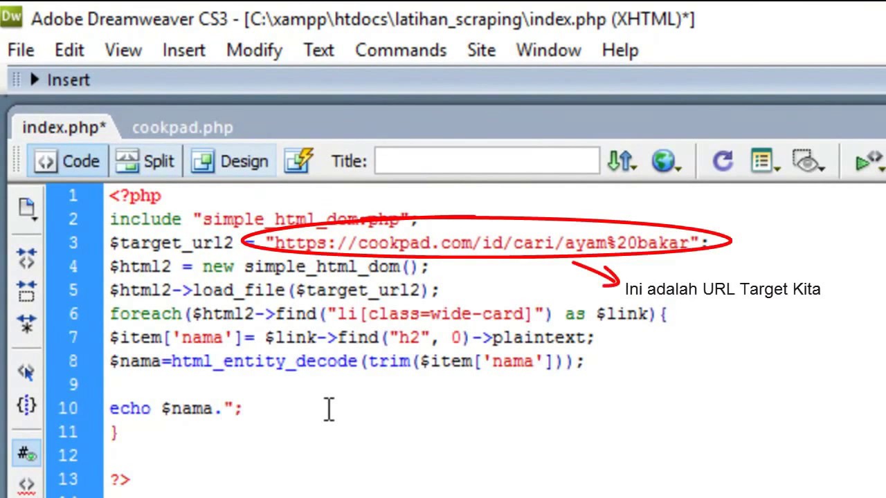886x498 pixels.
Task: Open the Window menu
Action: [549, 50]
